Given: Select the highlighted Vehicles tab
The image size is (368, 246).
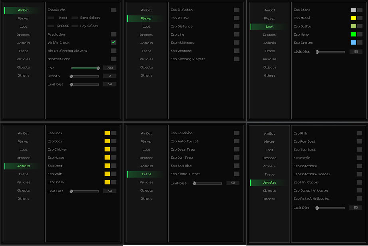Looking at the screenshot, I should tap(269, 183).
